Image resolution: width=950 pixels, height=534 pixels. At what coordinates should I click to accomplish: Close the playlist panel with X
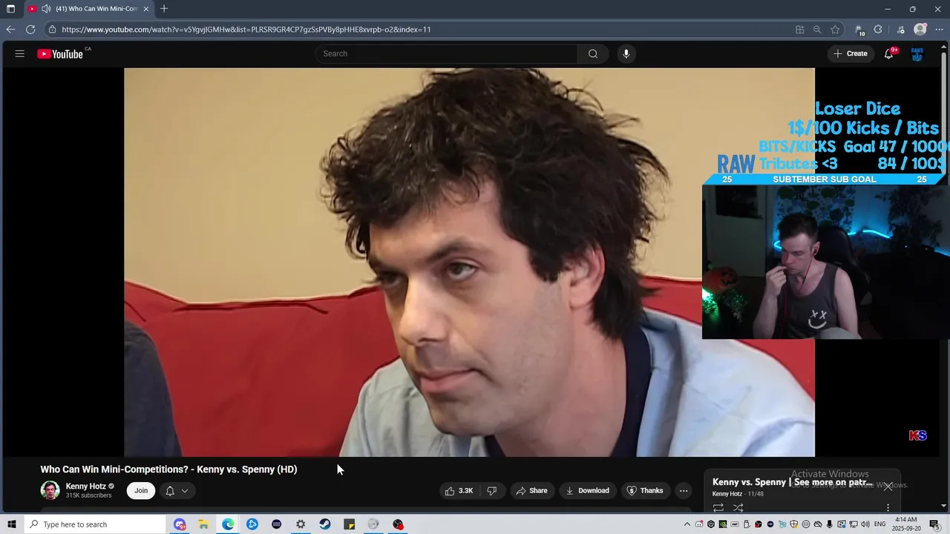point(888,487)
